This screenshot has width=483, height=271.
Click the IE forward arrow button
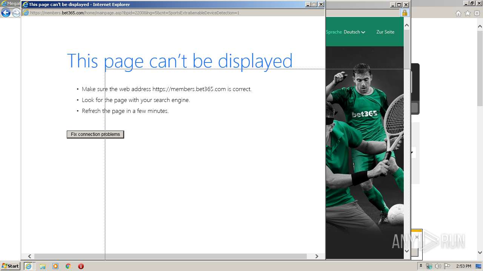click(x=16, y=13)
